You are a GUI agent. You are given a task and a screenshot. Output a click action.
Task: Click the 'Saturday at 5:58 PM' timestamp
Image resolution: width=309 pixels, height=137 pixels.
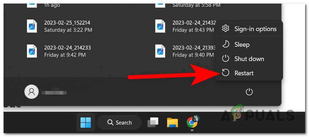click(196, 5)
